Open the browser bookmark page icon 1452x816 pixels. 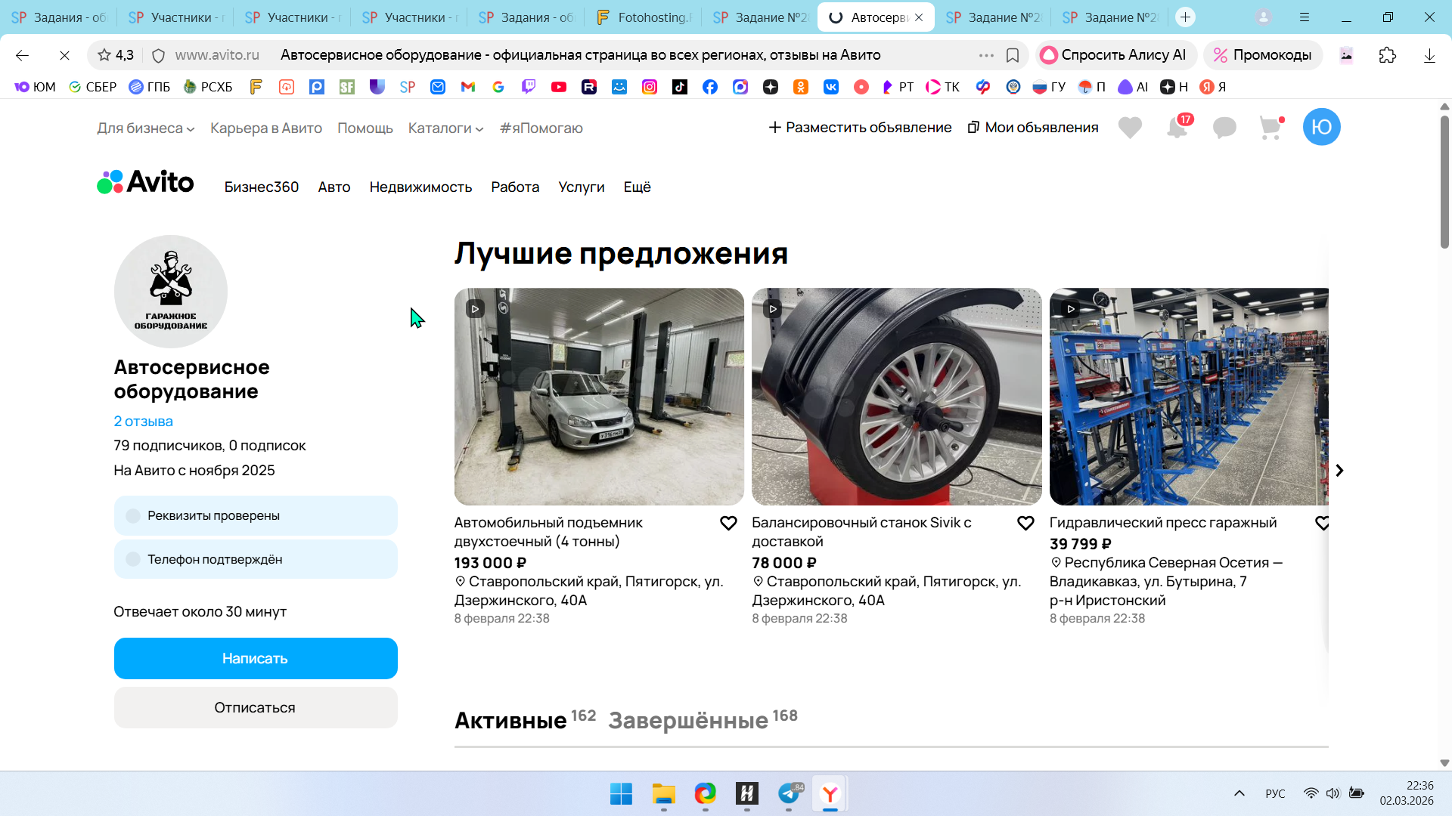(x=1013, y=55)
